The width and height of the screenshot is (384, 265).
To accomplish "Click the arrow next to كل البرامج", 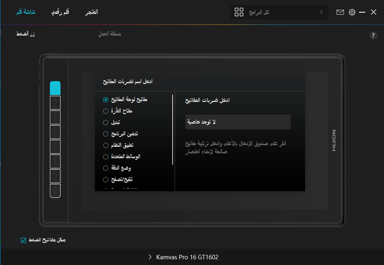I will [x=321, y=12].
